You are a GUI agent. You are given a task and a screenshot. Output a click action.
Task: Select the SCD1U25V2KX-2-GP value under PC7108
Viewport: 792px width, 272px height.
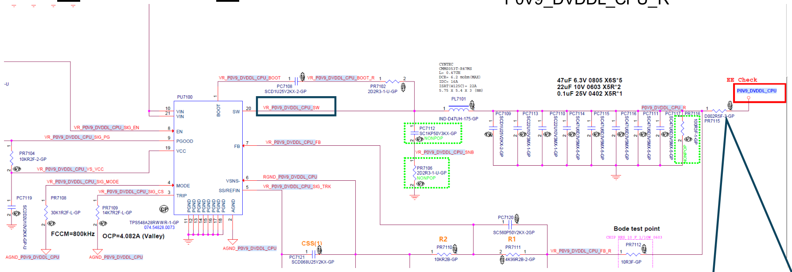pos(285,92)
